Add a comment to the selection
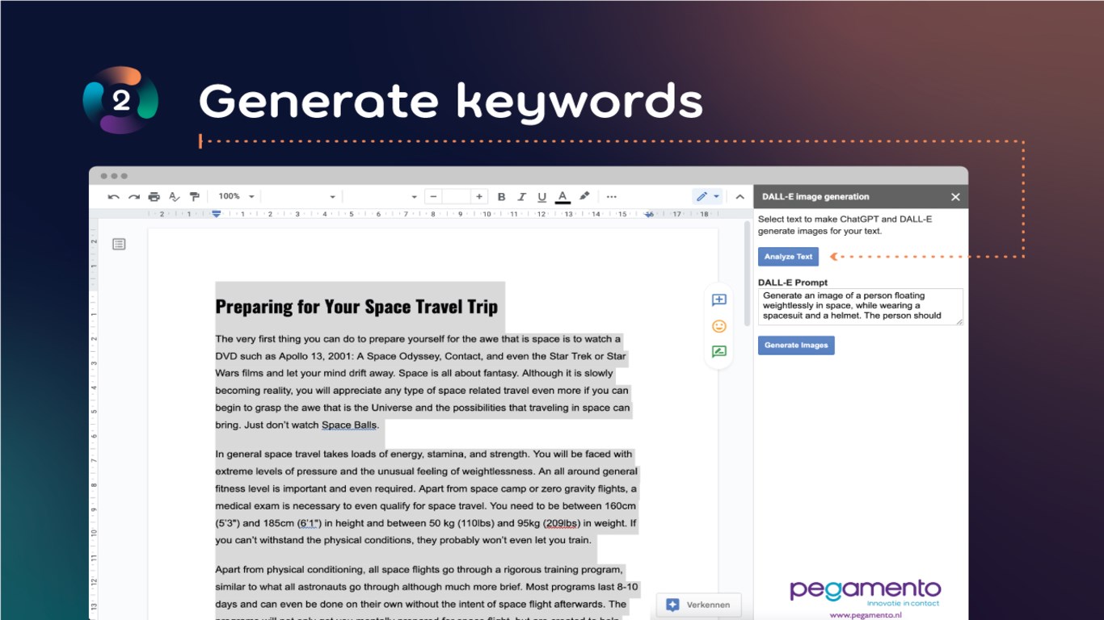Image resolution: width=1104 pixels, height=620 pixels. coord(718,300)
